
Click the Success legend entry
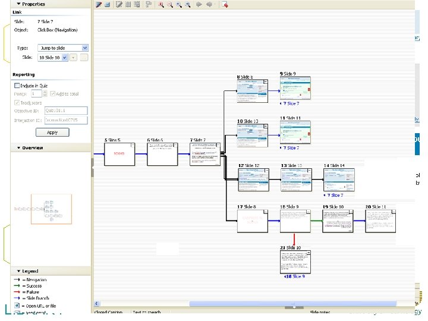coord(27,286)
